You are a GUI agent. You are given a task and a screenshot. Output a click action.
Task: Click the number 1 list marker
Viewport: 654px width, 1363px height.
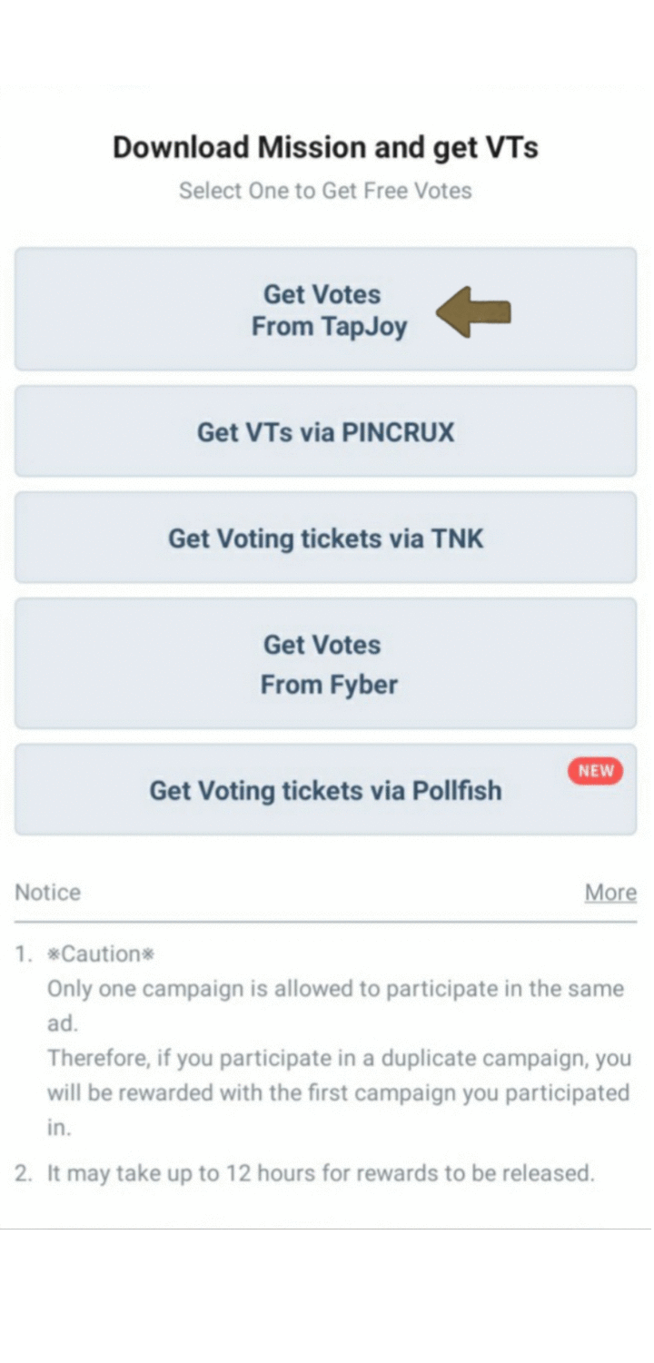click(x=23, y=953)
